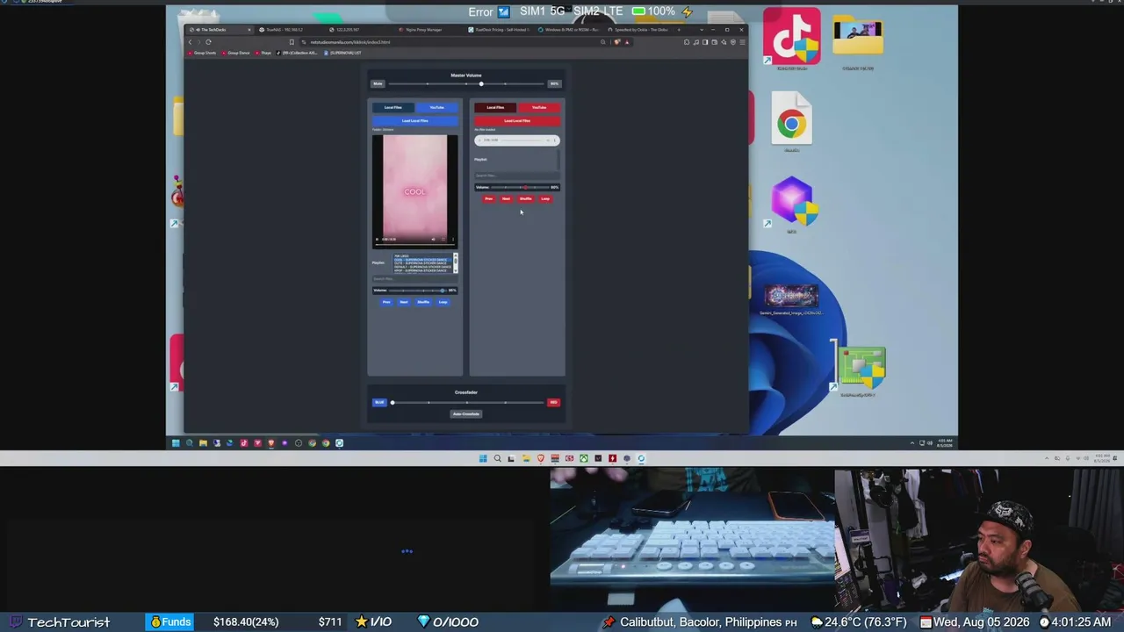Open the Group Shorts bookmark
1124x632 pixels.
click(x=203, y=53)
